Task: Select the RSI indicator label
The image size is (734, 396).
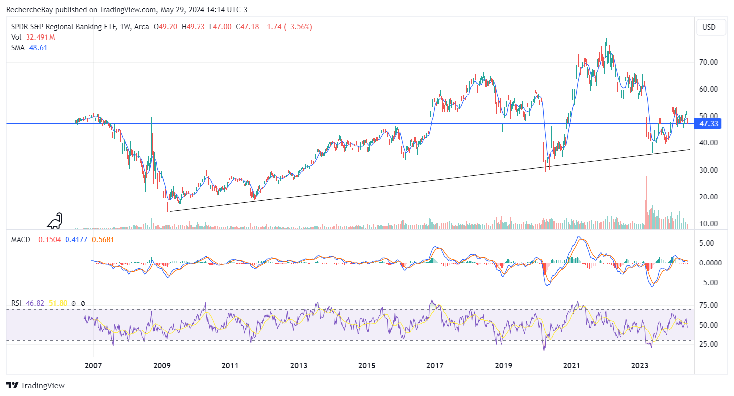Action: pos(16,303)
